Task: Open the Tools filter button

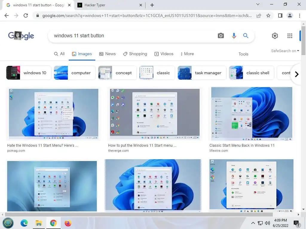Action: coord(243,54)
